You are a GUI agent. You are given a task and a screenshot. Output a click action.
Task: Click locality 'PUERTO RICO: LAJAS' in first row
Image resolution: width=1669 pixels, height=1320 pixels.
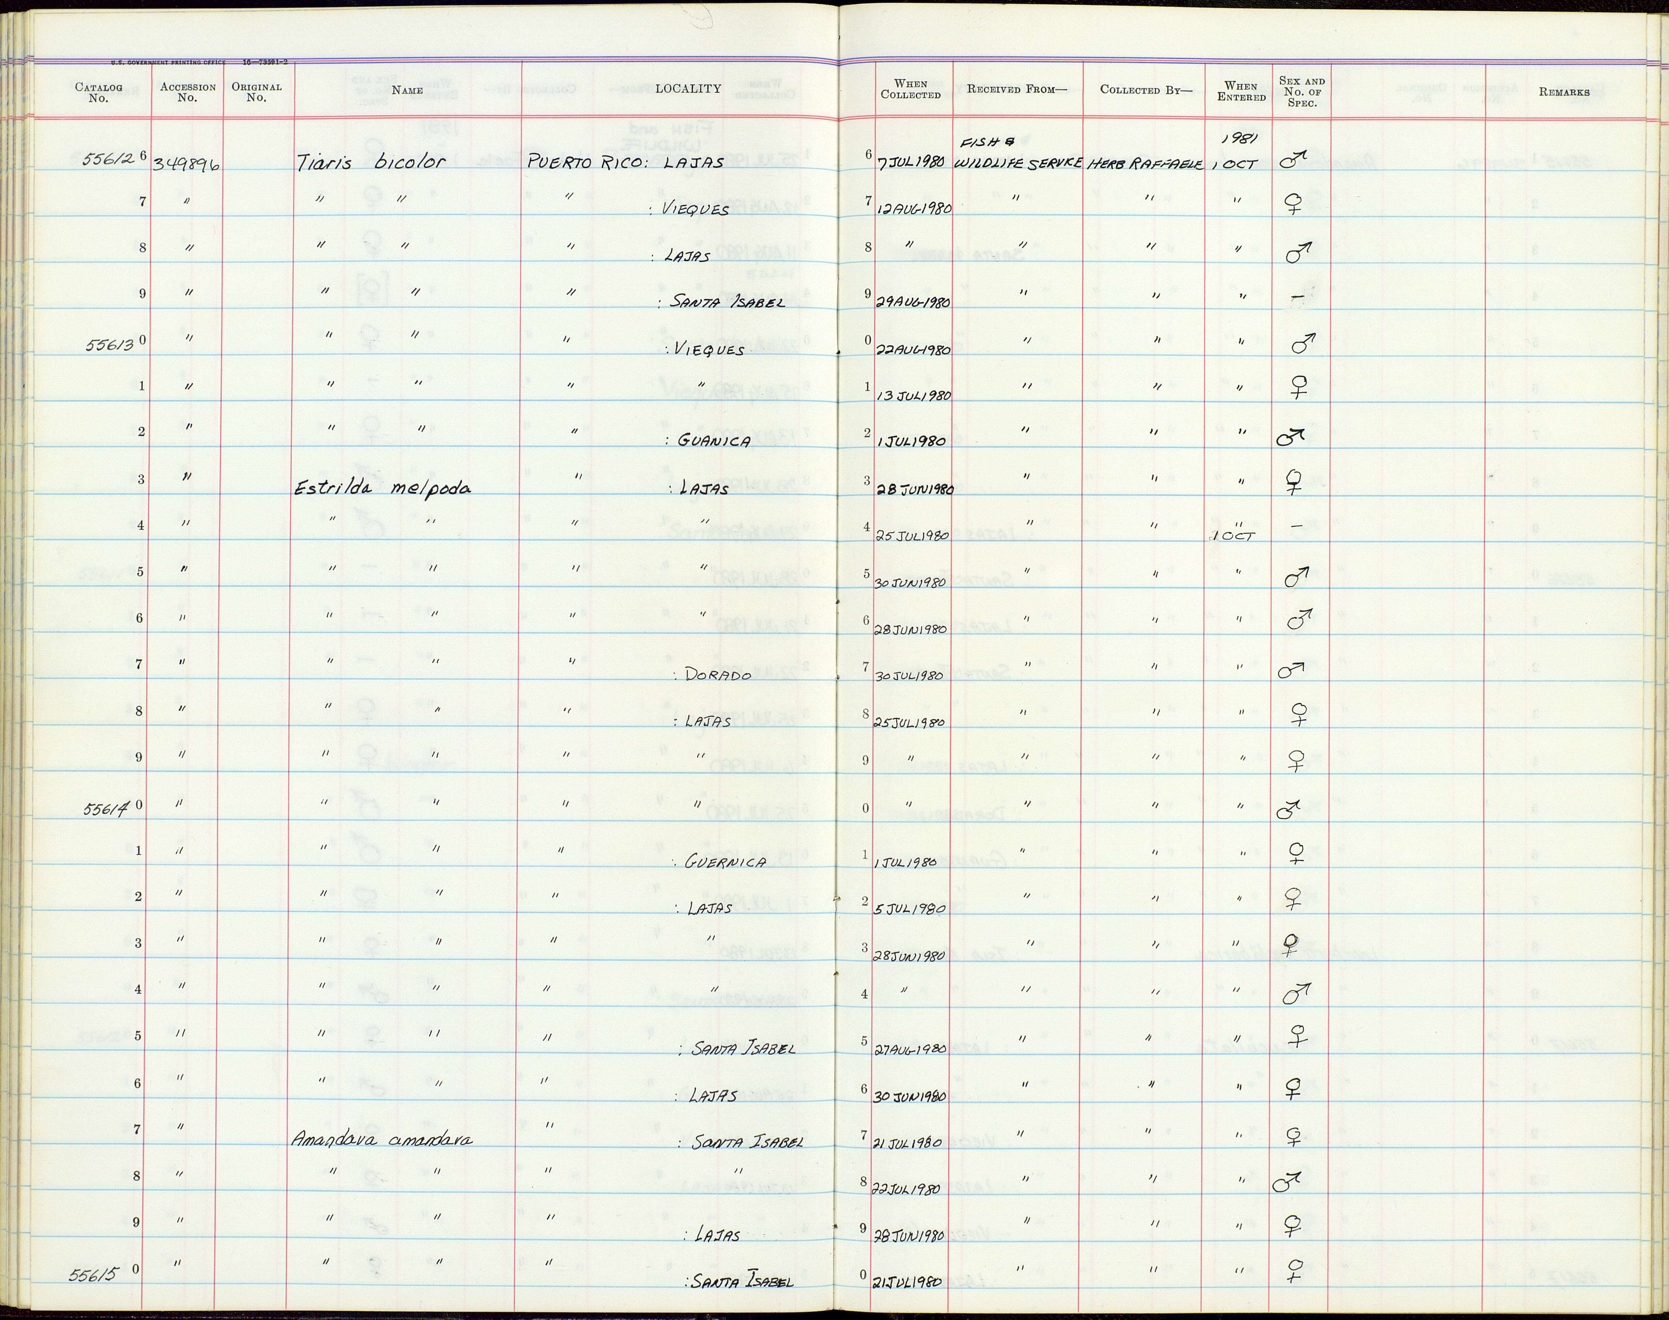626,162
